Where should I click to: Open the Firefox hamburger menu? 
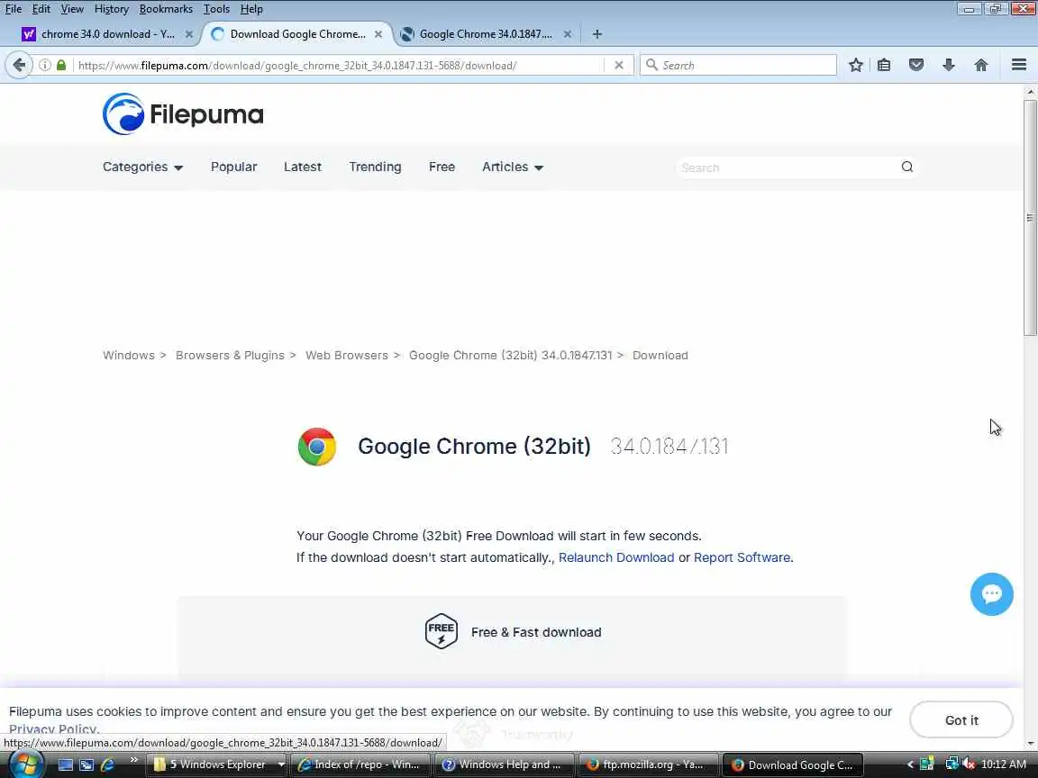pos(1019,65)
